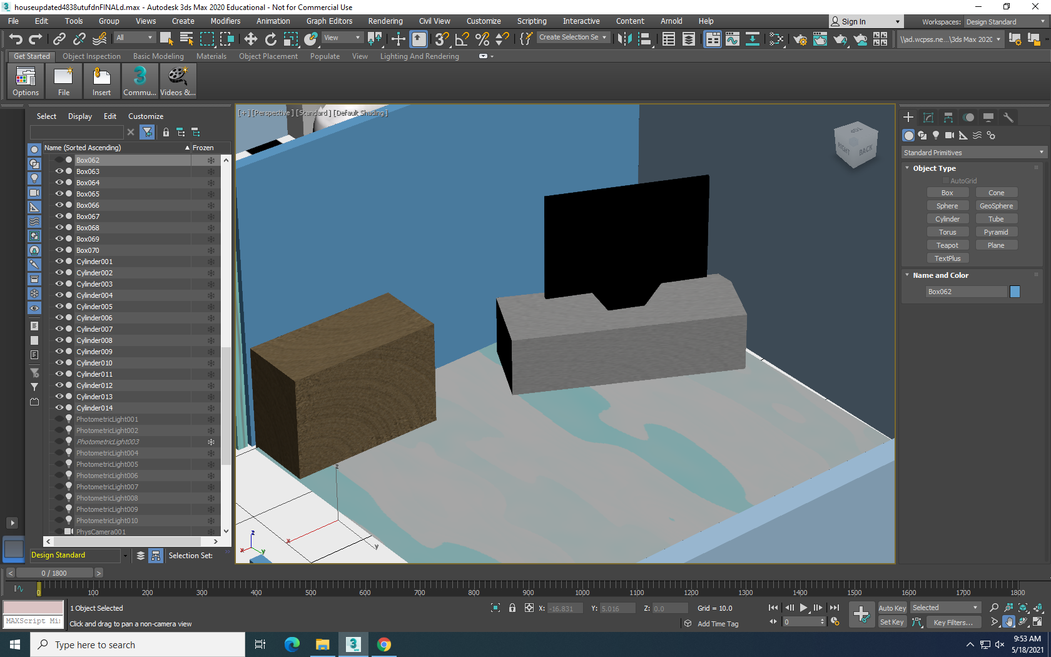Image resolution: width=1051 pixels, height=657 pixels.
Task: Activate Select and Uniform Scale tool
Action: (x=291, y=39)
